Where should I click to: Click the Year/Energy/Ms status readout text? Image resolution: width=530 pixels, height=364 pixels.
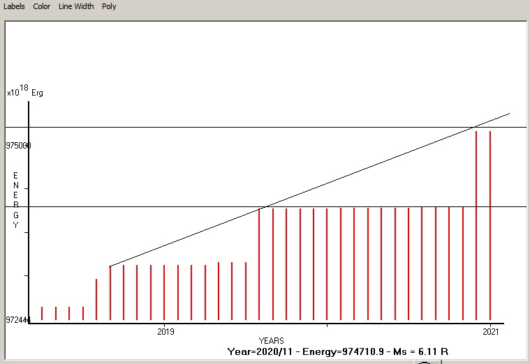pos(337,351)
